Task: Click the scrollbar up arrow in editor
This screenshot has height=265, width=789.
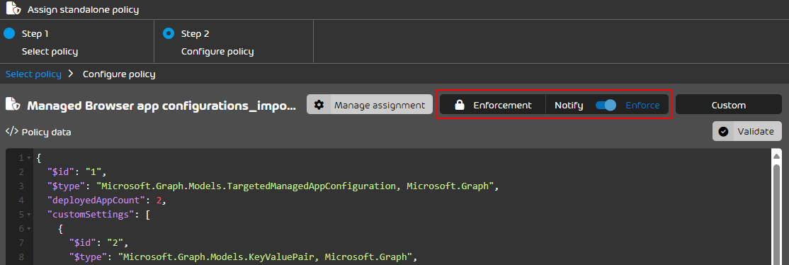Action: tap(776, 156)
